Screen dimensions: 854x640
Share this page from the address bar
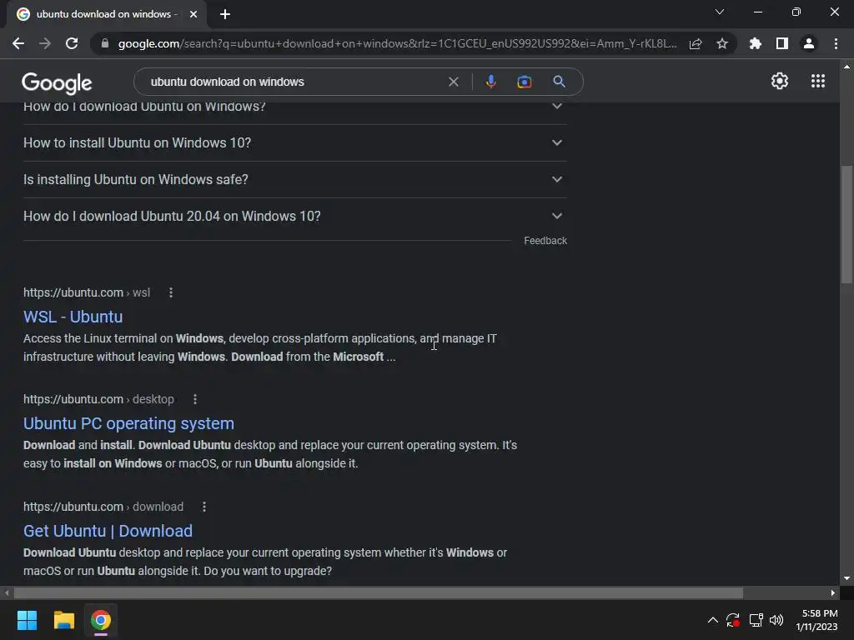[696, 43]
